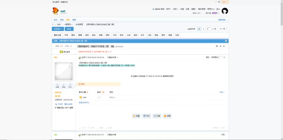Viewport: 283px width, 140px height.
Task: Click the first moderator rank star icon
Action: click(56, 96)
